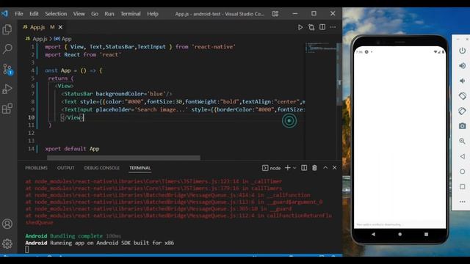The height and width of the screenshot is (264, 470).
Task: Kill the terminal with trash icon
Action: tap(314, 168)
